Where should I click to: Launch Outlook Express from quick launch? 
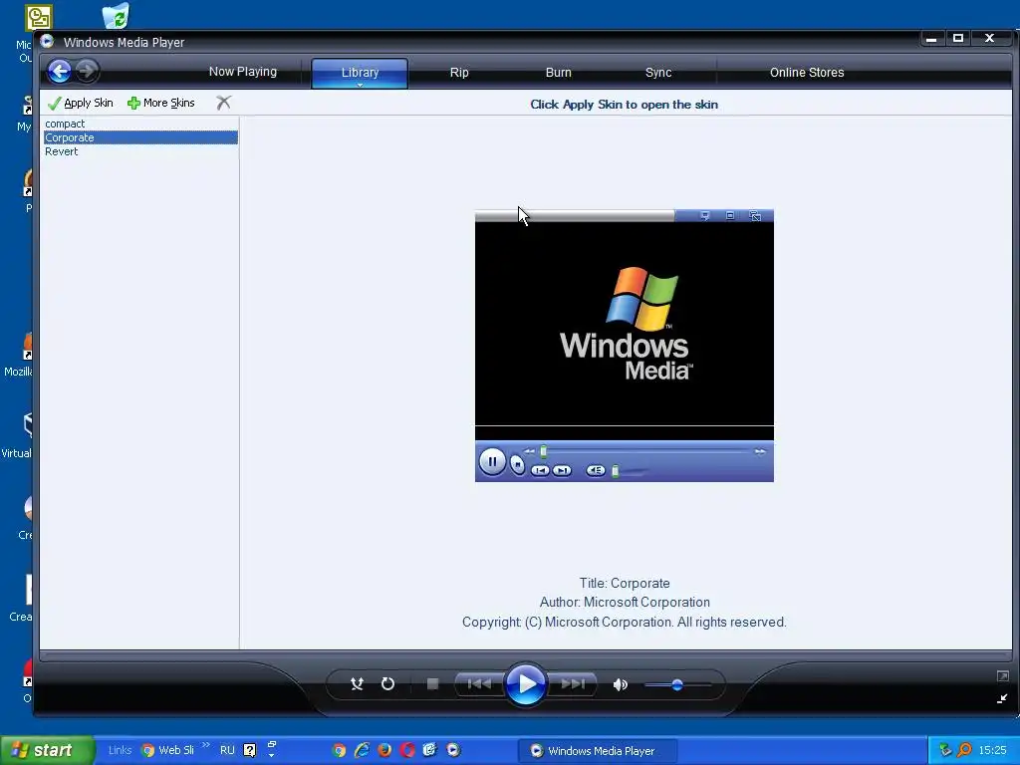pyautogui.click(x=430, y=750)
